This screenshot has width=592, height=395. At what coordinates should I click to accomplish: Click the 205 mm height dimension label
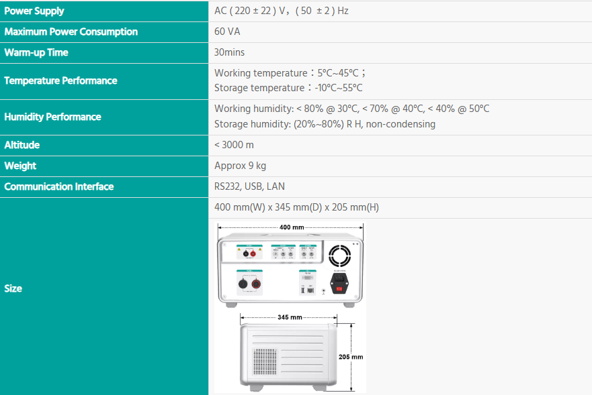click(350, 357)
